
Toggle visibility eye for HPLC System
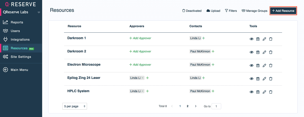251,92
